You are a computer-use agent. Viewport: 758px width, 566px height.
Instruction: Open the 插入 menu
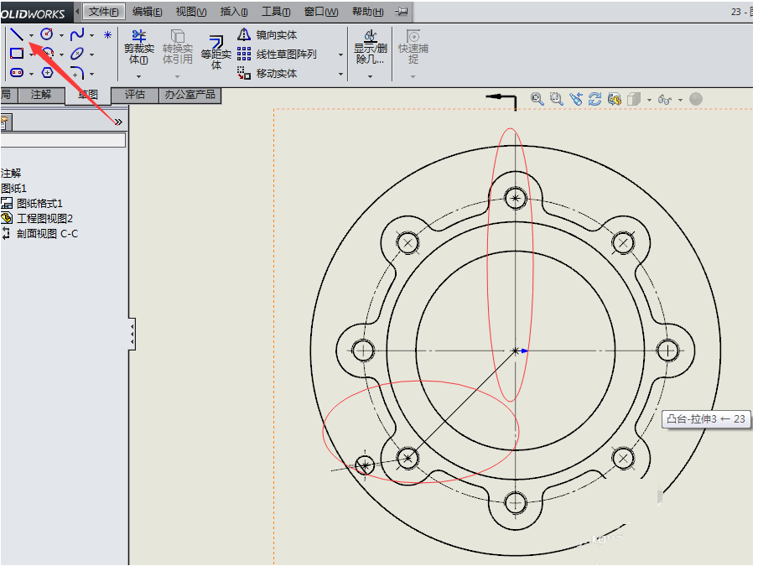pos(233,12)
